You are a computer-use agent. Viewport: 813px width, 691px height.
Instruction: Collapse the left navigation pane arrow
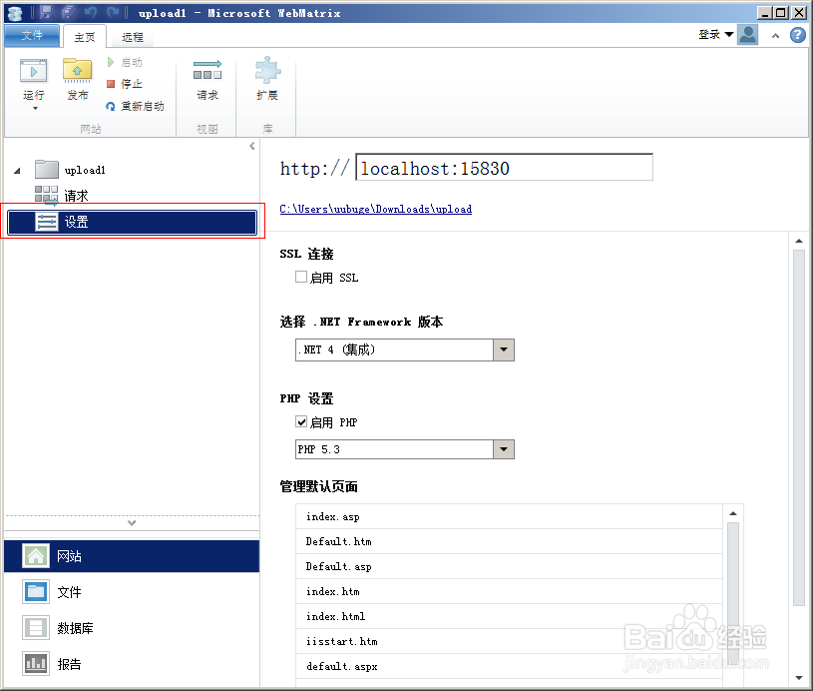252,146
